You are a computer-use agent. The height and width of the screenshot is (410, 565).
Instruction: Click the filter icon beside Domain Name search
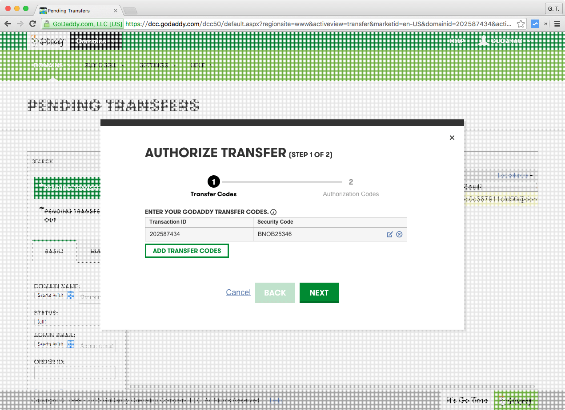pos(71,296)
